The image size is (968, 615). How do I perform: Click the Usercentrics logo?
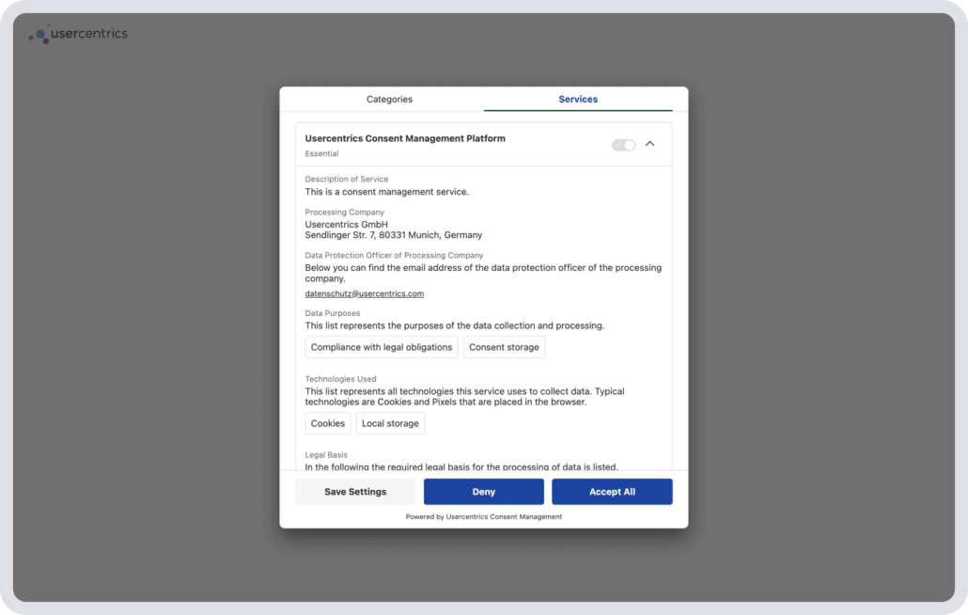(x=78, y=34)
